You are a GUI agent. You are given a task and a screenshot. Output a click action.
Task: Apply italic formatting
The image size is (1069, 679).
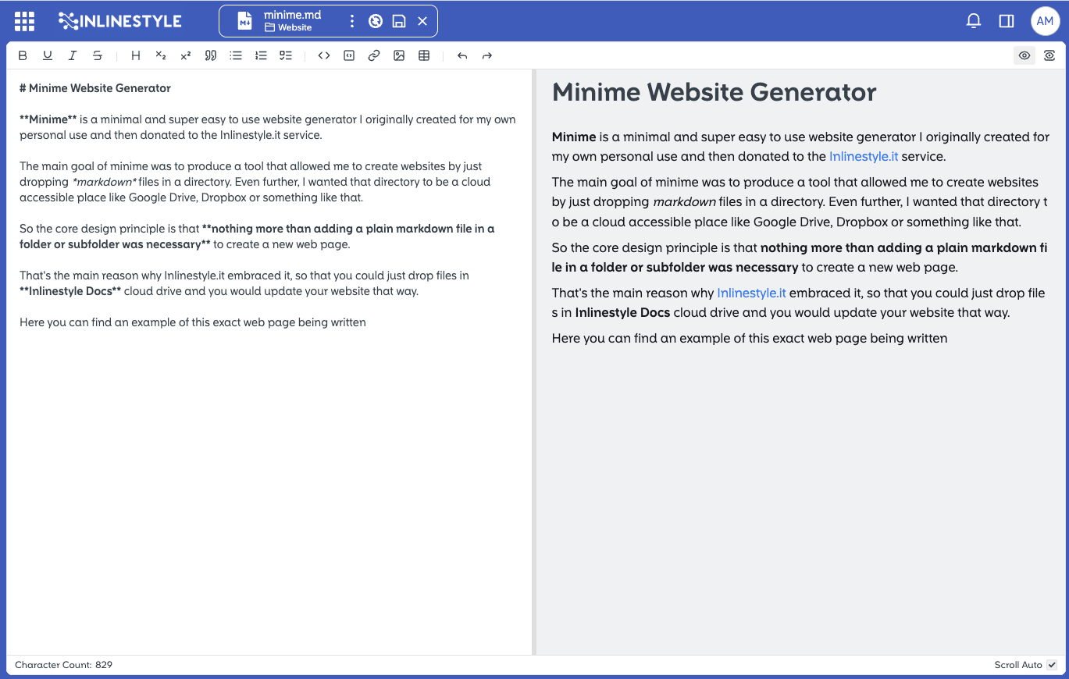(x=73, y=55)
